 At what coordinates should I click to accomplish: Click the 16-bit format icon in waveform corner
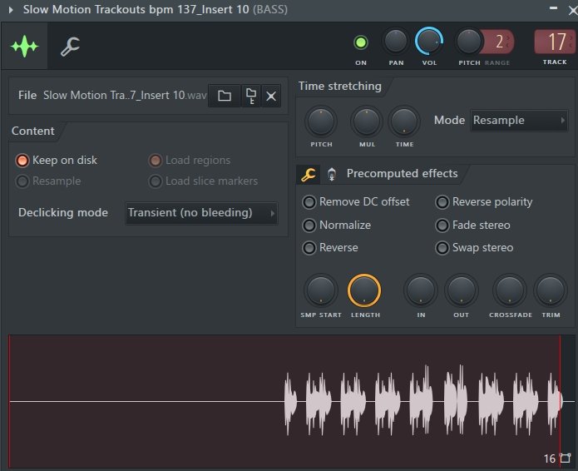click(565, 459)
